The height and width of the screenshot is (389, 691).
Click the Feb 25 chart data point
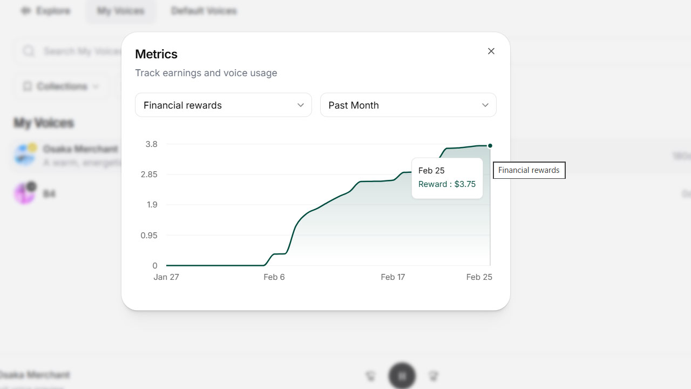[x=490, y=146]
